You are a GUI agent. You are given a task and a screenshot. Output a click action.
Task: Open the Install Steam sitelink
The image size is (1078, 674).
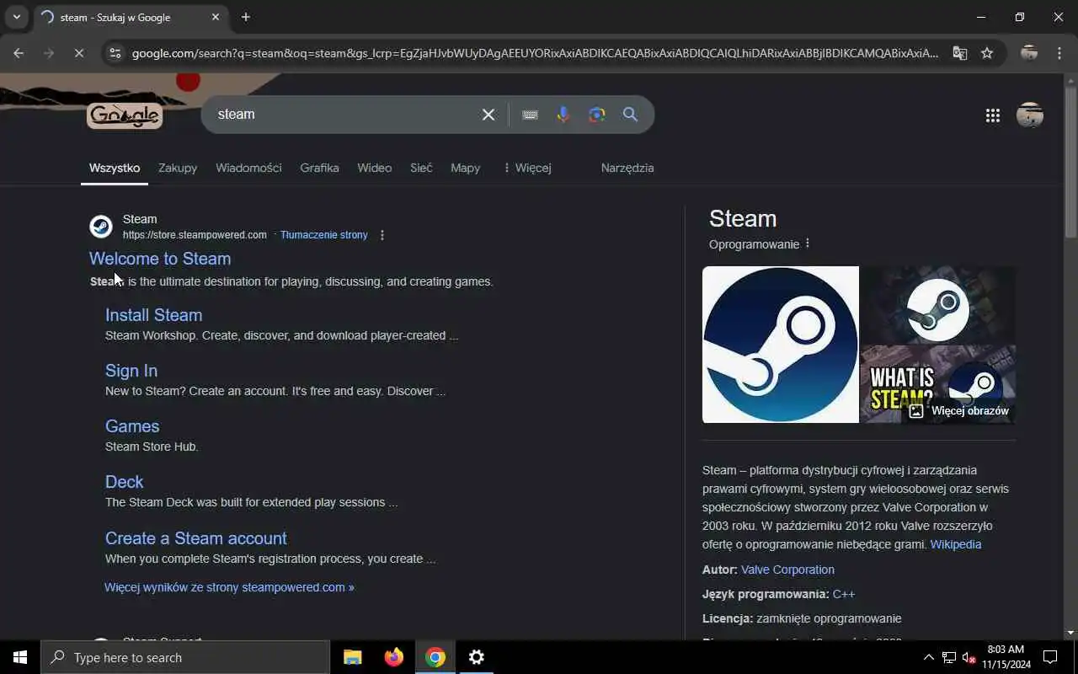(x=153, y=315)
